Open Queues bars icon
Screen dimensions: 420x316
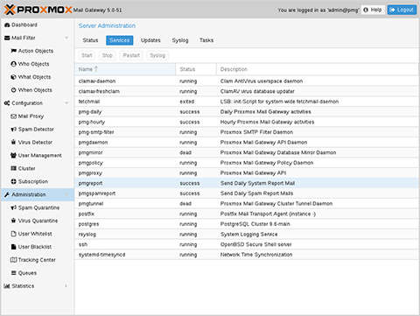pos(13,273)
